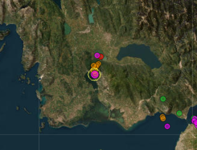The height and width of the screenshot is (150, 197).
Task: Select the highlighted magenta marker with yellow outline ring
Action: pos(95,74)
